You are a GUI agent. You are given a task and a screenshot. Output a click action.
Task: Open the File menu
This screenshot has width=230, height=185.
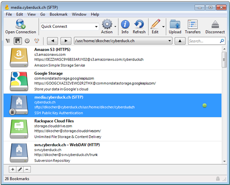tap(9, 14)
